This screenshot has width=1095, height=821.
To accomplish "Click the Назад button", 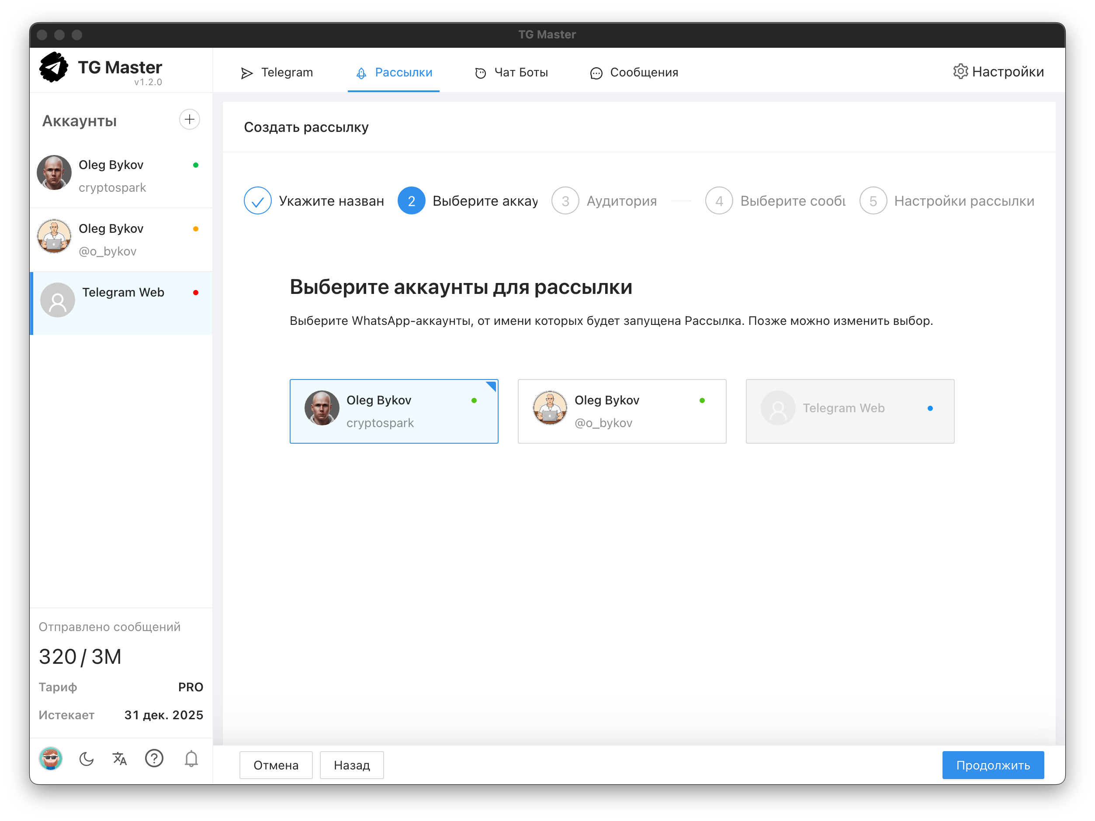I will click(x=351, y=765).
